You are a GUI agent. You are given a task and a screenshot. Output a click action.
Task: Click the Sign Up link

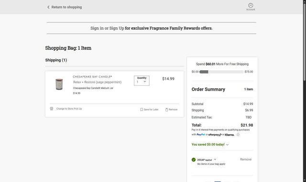coord(117,28)
